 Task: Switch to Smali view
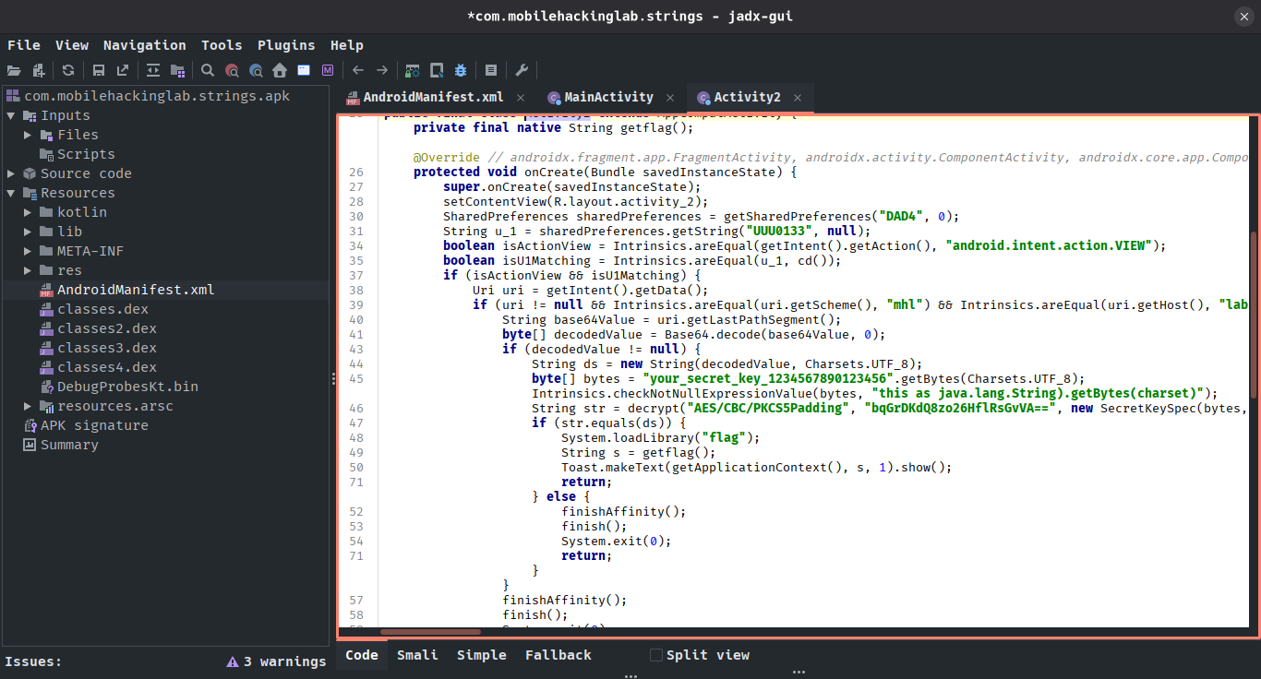[417, 655]
